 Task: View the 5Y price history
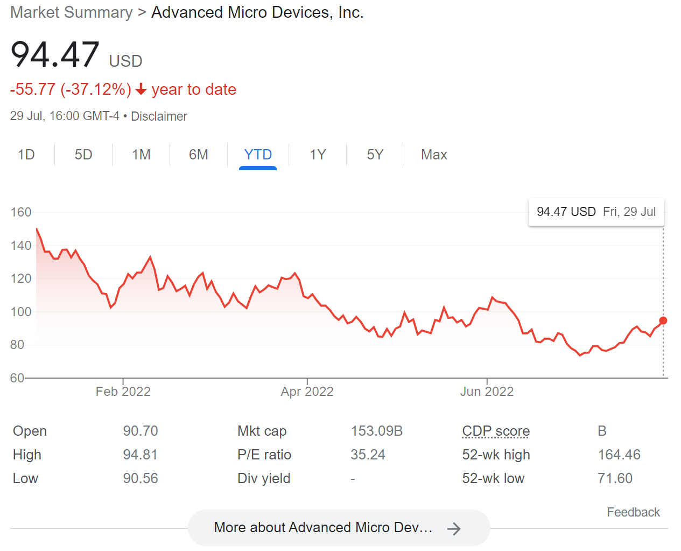[375, 155]
